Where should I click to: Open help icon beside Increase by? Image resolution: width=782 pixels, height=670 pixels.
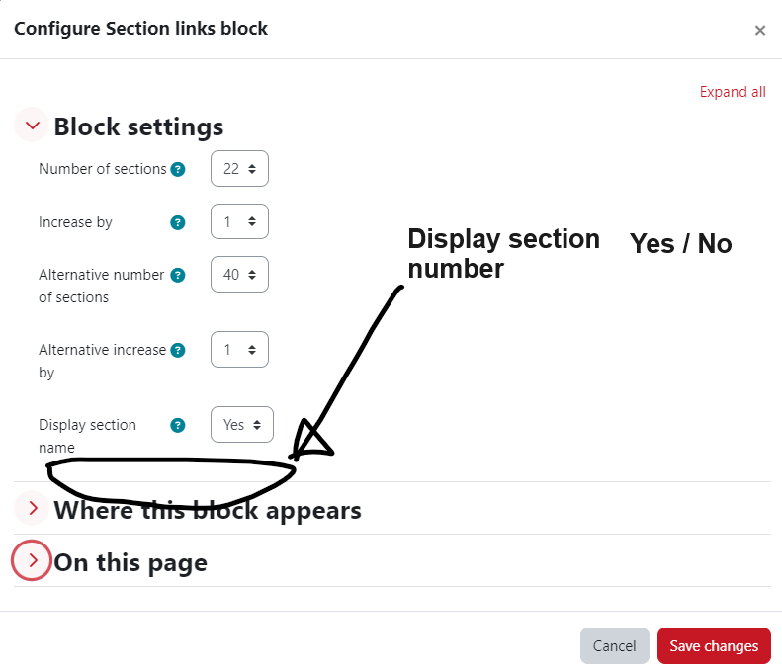178,222
